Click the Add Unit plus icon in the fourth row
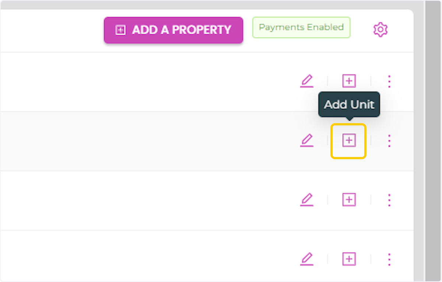 [349, 259]
